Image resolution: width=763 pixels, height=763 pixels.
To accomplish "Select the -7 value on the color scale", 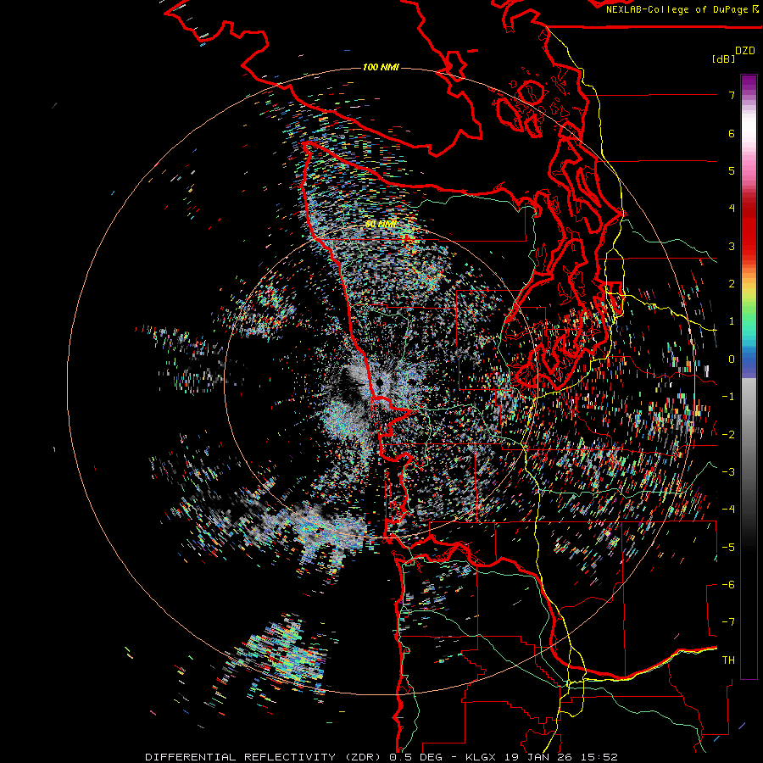I will (x=728, y=622).
